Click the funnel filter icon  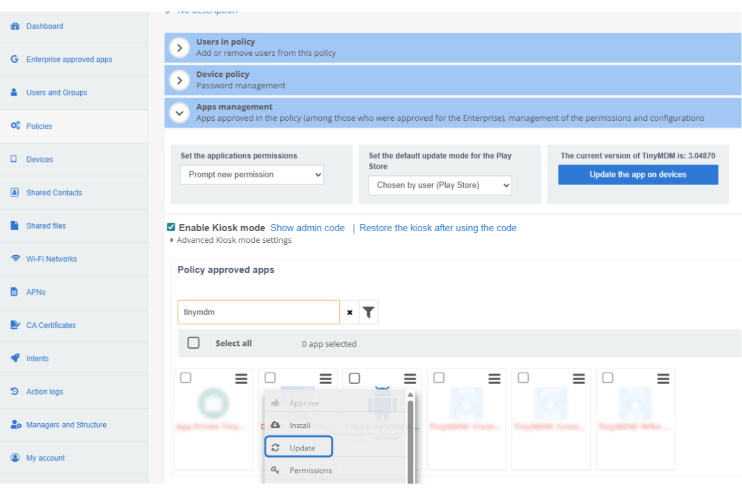tap(368, 312)
